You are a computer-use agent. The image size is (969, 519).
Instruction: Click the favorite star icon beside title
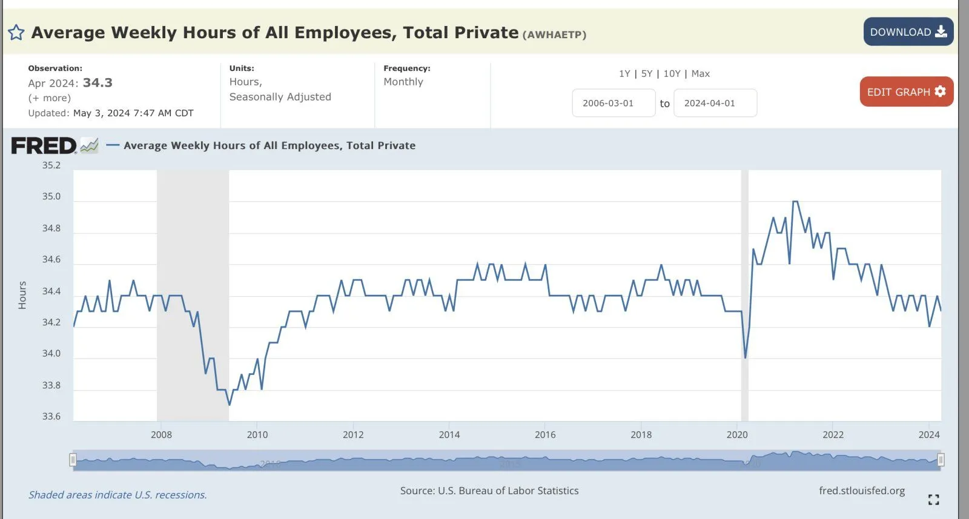pos(16,33)
